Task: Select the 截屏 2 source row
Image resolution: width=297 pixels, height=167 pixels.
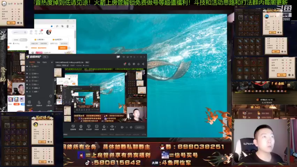Action: 39,92
